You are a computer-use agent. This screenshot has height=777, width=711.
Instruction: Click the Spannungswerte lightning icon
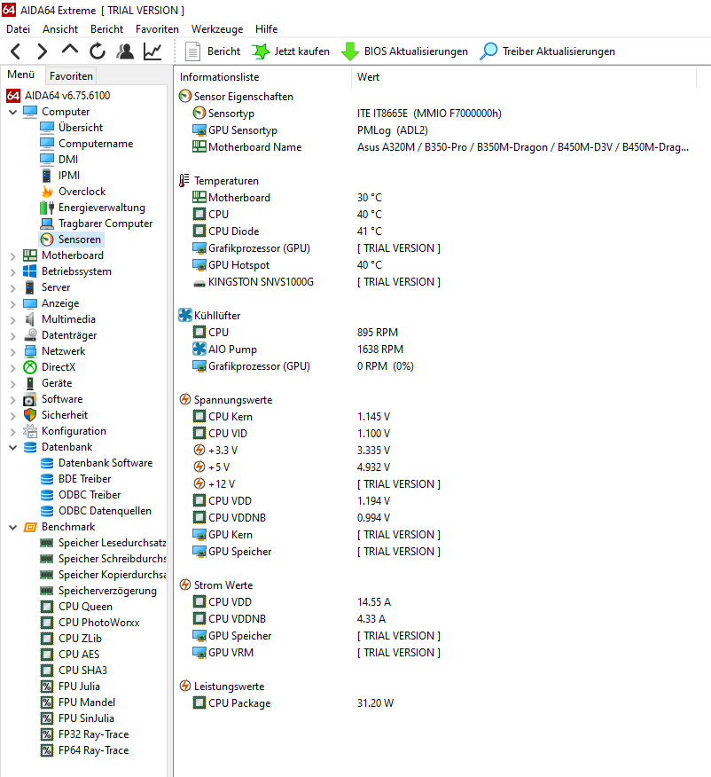(x=184, y=399)
